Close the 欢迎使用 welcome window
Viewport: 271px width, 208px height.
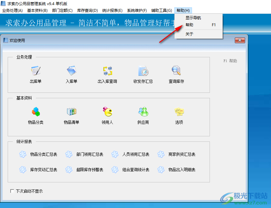point(240,40)
